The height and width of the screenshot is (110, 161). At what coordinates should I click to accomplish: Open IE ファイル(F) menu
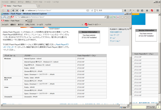(5, 25)
